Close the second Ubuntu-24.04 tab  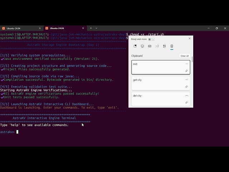tap(83, 28)
